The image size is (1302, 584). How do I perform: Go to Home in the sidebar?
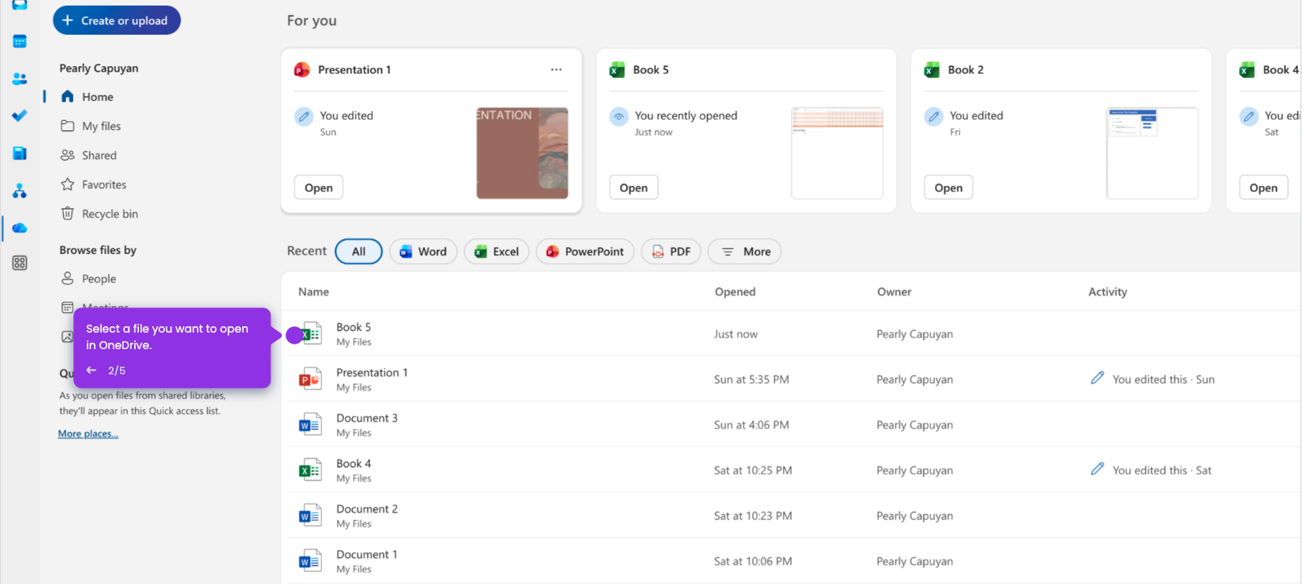click(98, 97)
